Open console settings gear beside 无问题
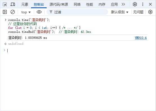This screenshot has height=111, width=156. [x=150, y=12]
